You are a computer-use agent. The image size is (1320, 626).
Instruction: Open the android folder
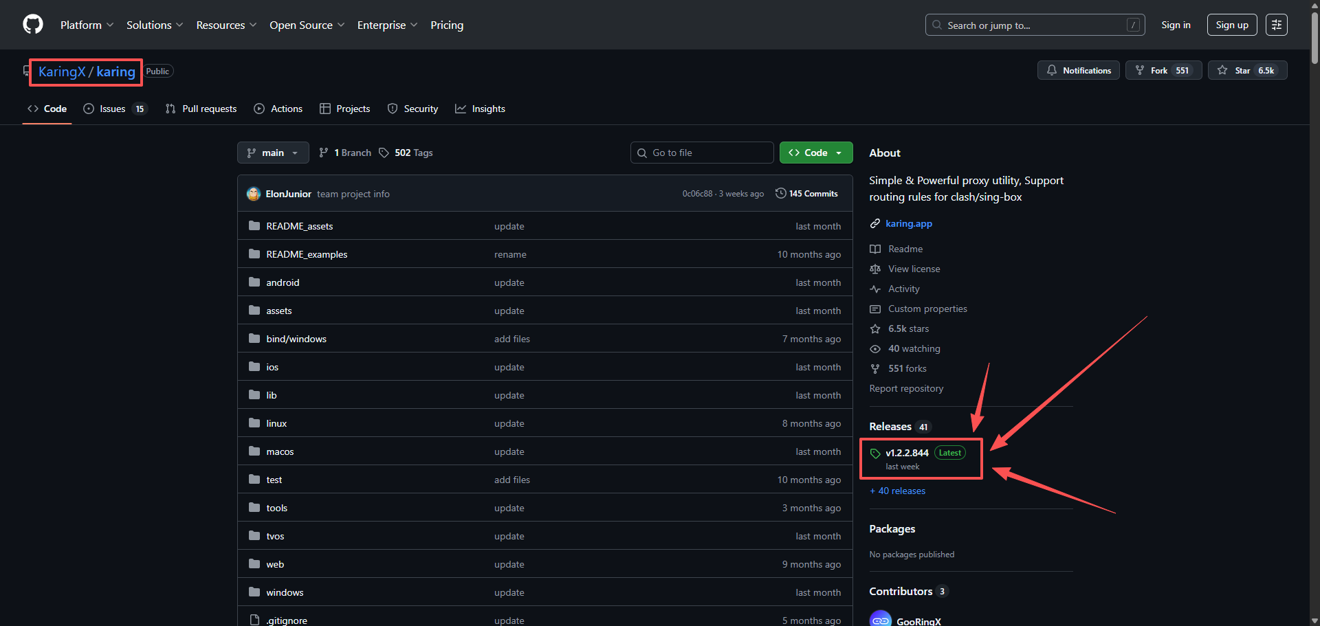tap(283, 282)
